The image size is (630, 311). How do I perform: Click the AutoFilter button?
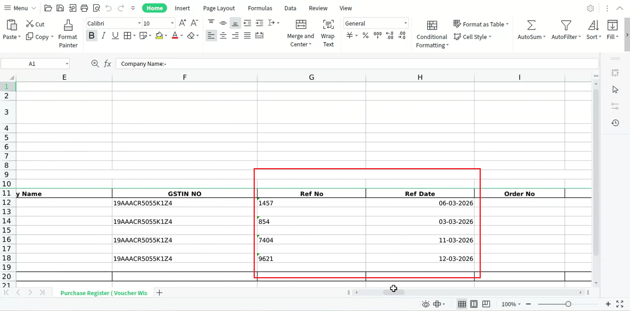[566, 30]
